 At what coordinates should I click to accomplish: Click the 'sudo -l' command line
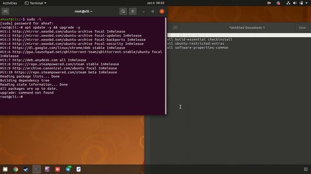pos(34,19)
